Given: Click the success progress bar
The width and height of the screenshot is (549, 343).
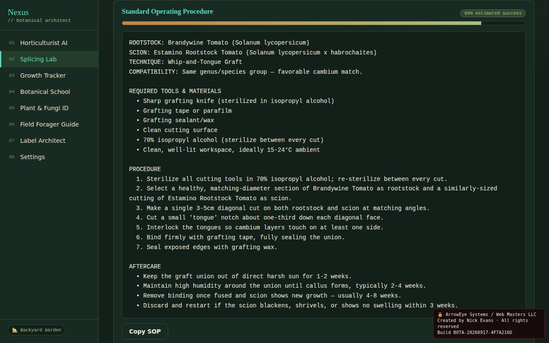Looking at the screenshot, I should coord(324,23).
